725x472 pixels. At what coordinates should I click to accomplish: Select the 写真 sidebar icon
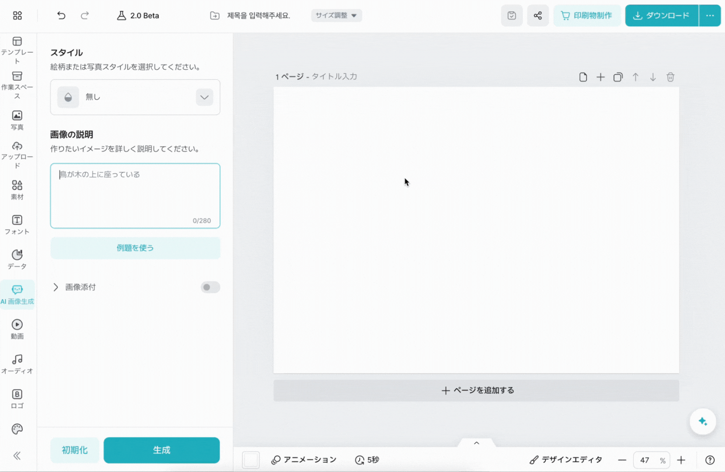coord(17,119)
